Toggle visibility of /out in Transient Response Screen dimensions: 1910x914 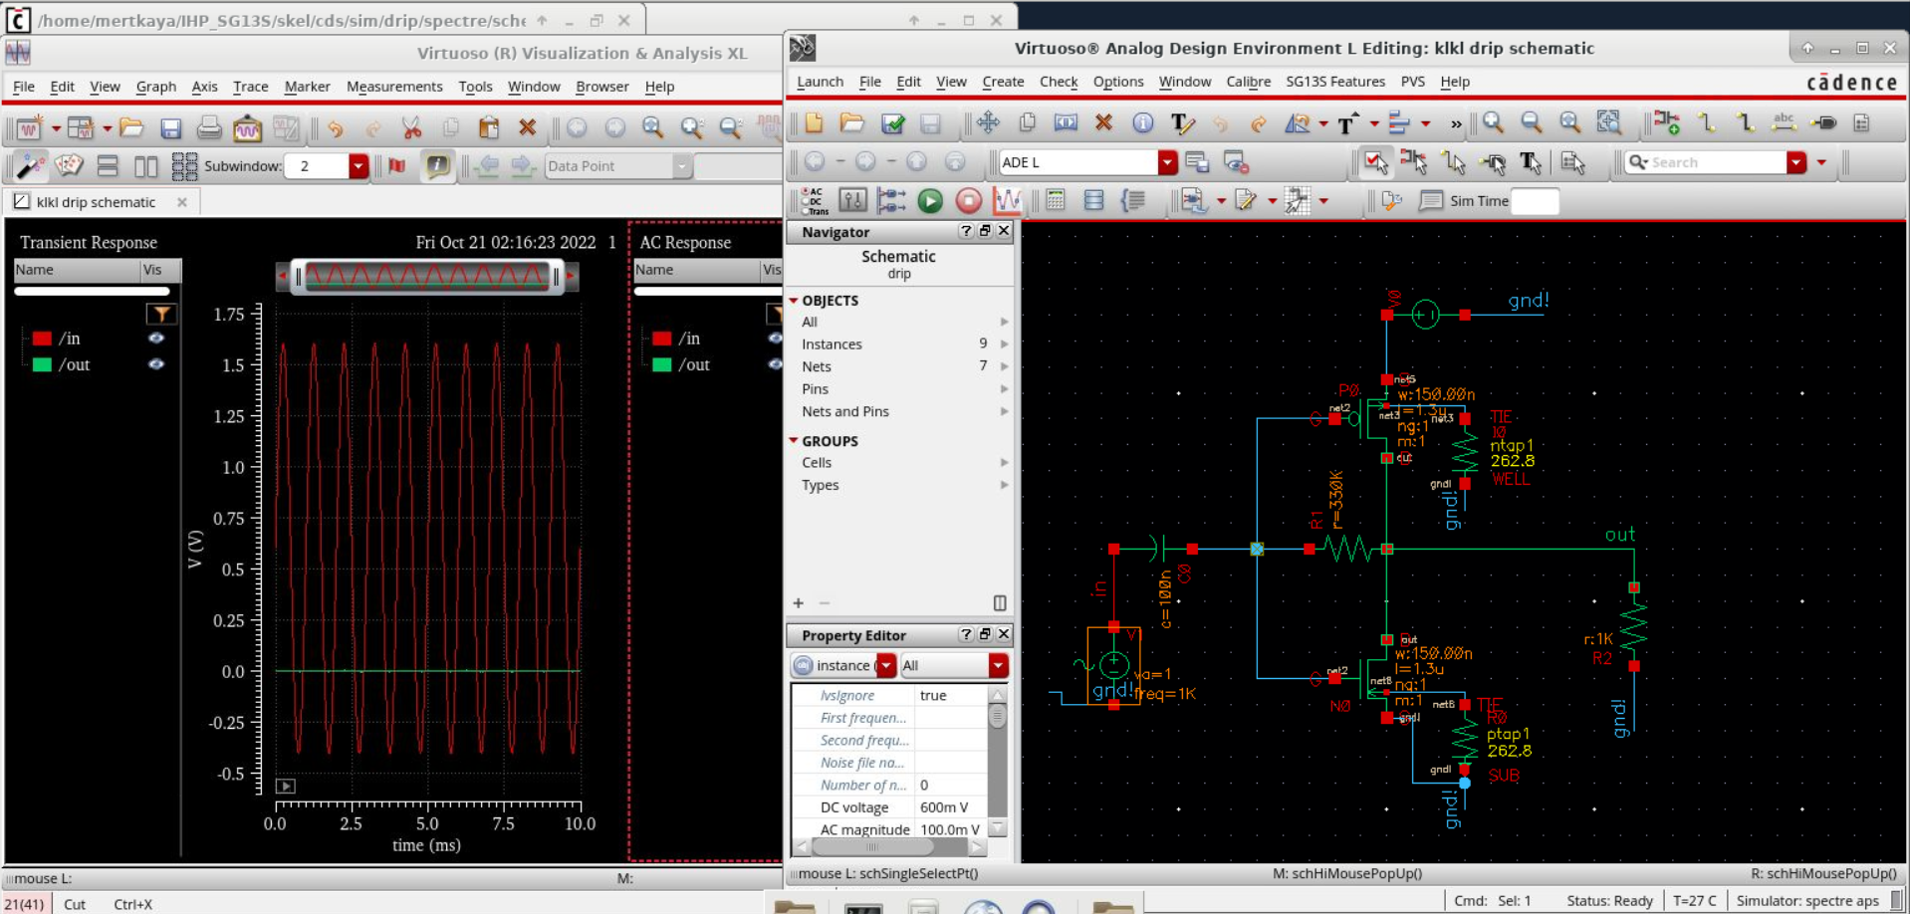(156, 364)
